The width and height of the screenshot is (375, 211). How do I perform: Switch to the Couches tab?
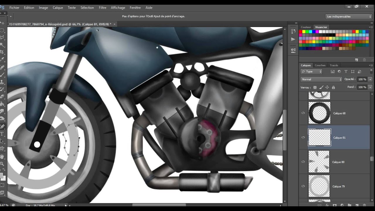pyautogui.click(x=320, y=65)
